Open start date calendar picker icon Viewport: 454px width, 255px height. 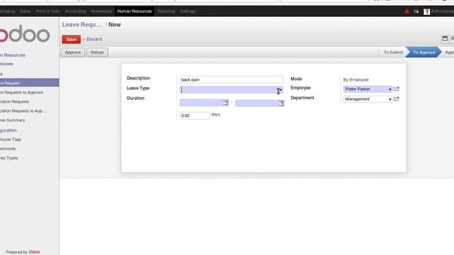pos(226,103)
